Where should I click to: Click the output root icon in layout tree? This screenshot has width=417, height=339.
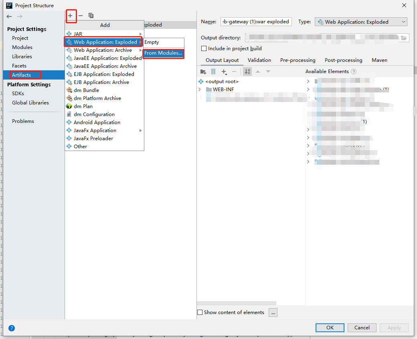click(x=201, y=81)
